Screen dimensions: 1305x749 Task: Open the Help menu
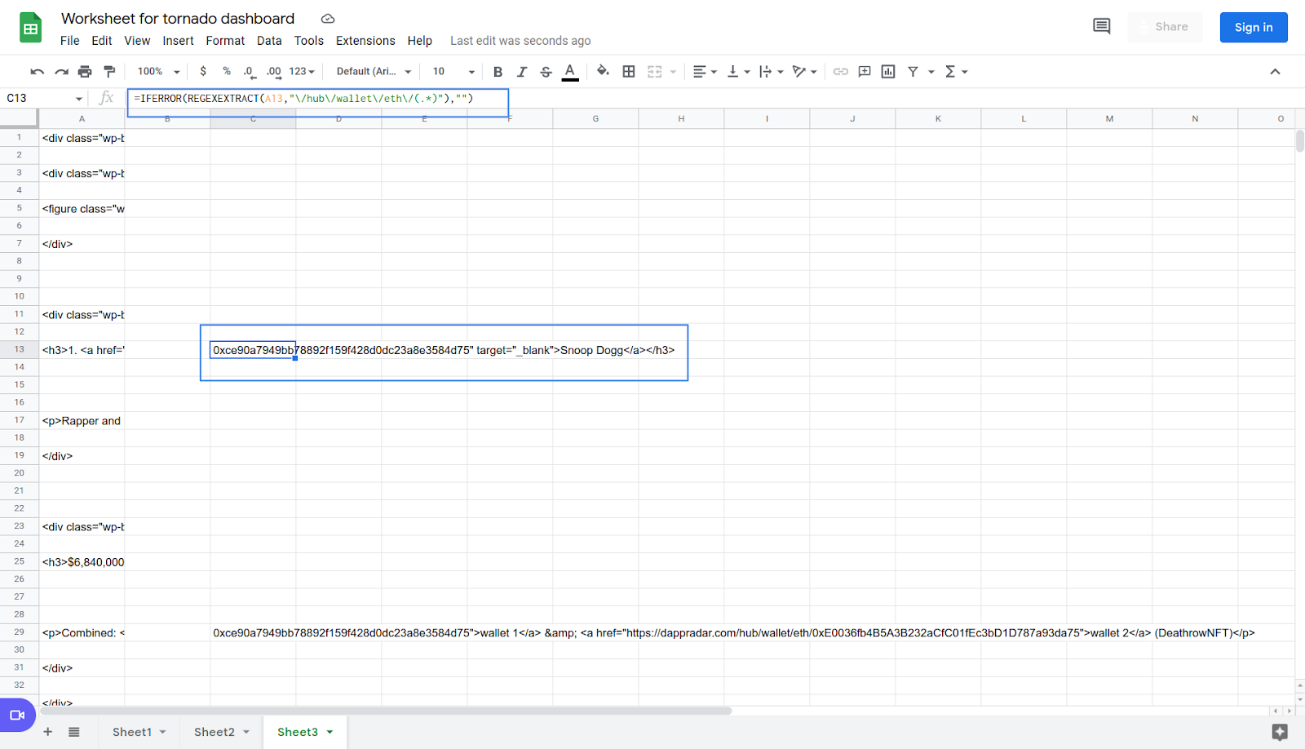point(420,41)
